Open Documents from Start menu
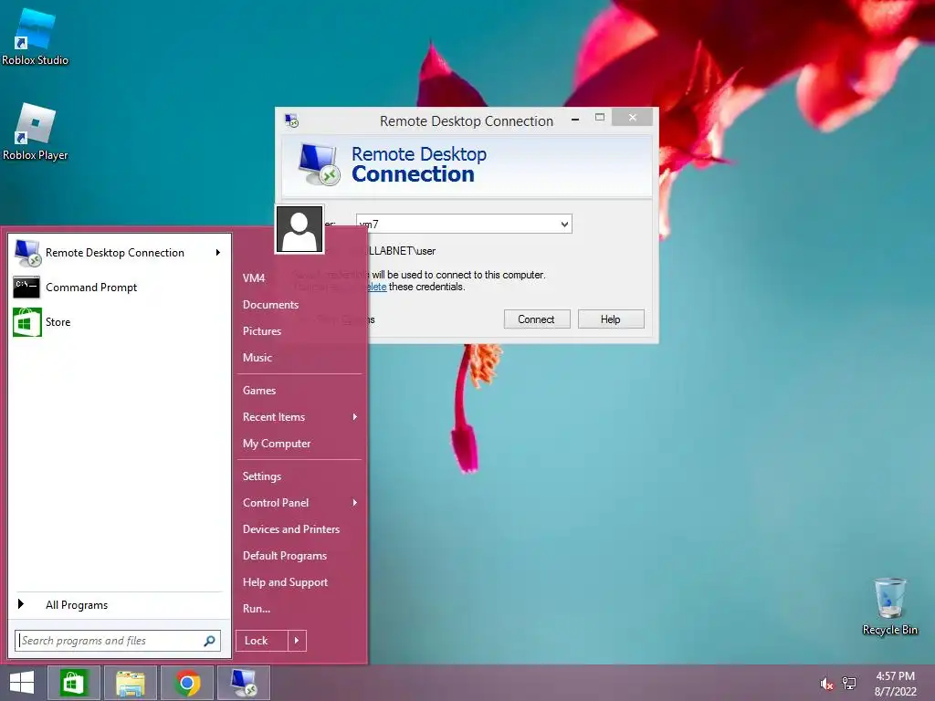The width and height of the screenshot is (935, 701). click(270, 305)
